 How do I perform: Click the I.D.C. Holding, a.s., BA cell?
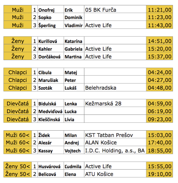pos(115,150)
